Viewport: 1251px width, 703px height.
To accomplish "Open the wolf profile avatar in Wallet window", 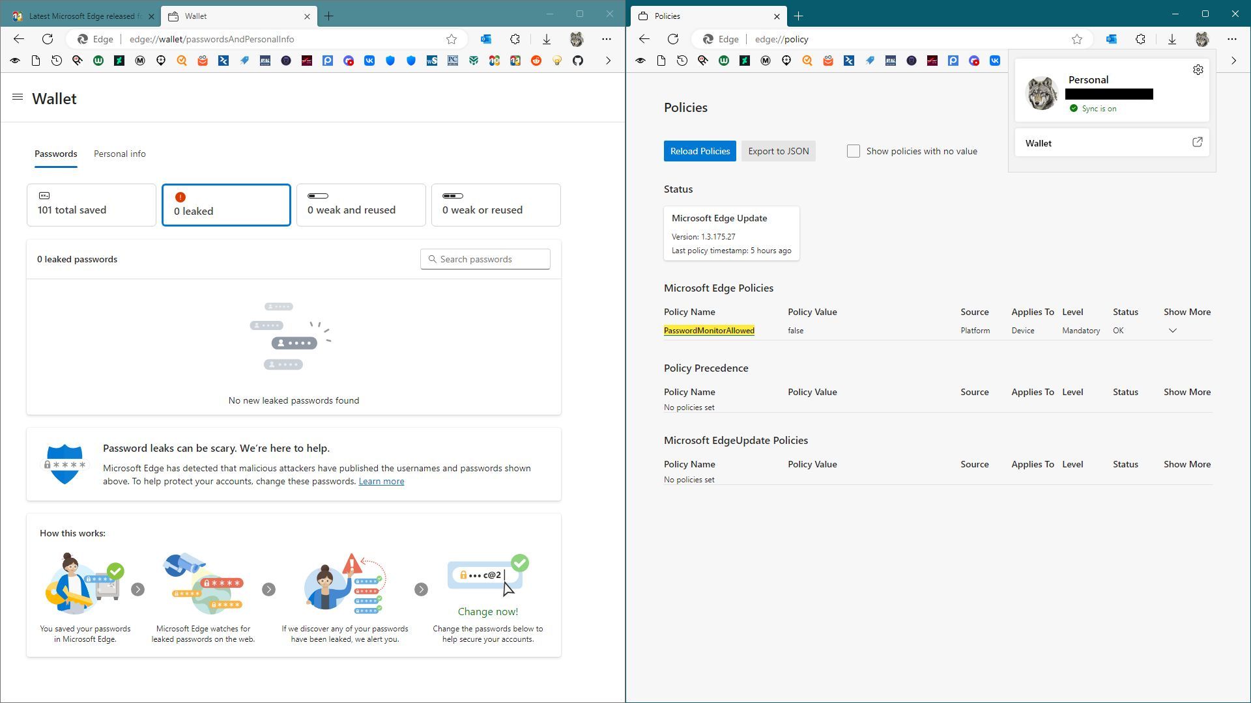I will point(577,39).
